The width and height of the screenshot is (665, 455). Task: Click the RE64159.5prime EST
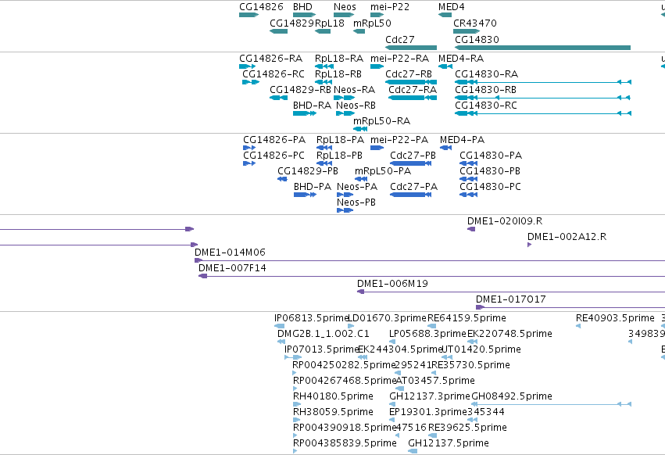[431, 326]
